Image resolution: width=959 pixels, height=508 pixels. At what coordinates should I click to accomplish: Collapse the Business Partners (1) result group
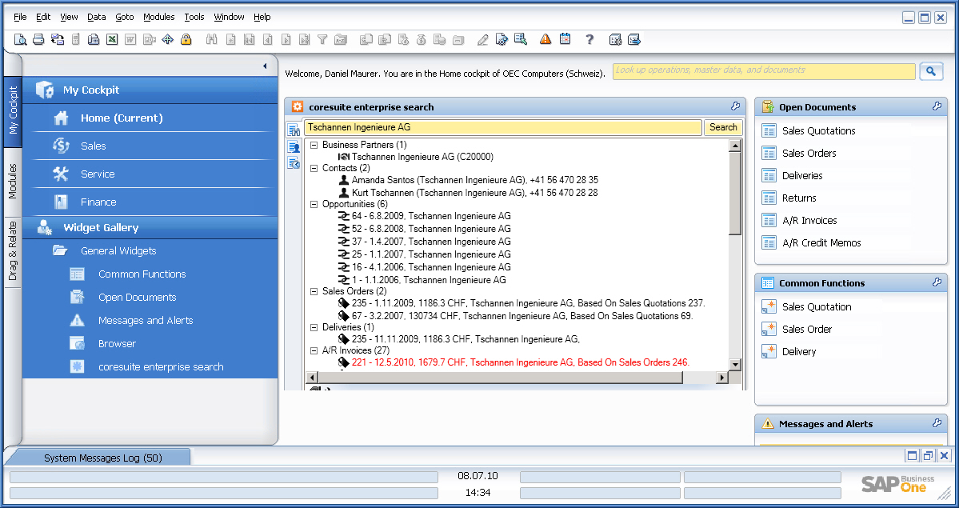[x=314, y=145]
